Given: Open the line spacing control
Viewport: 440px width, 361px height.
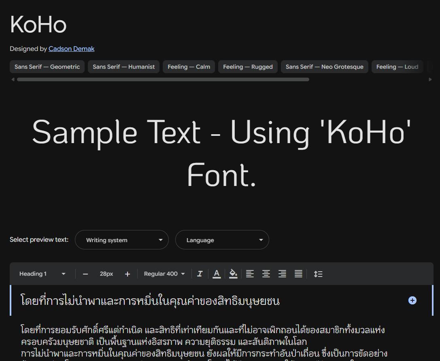Looking at the screenshot, I should [x=318, y=274].
